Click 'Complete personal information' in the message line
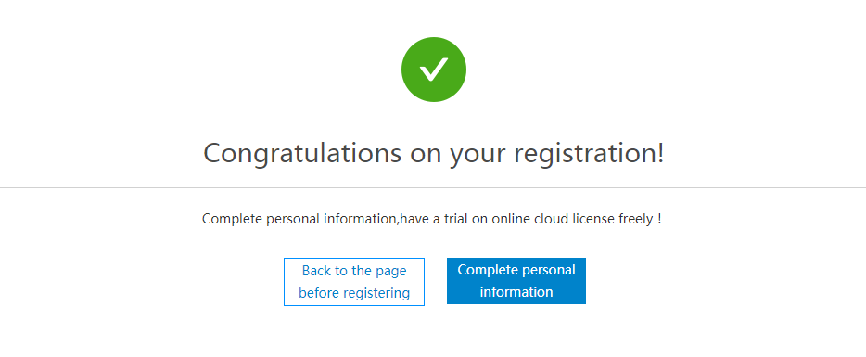Screen dimensions: 866x357 click(x=299, y=219)
